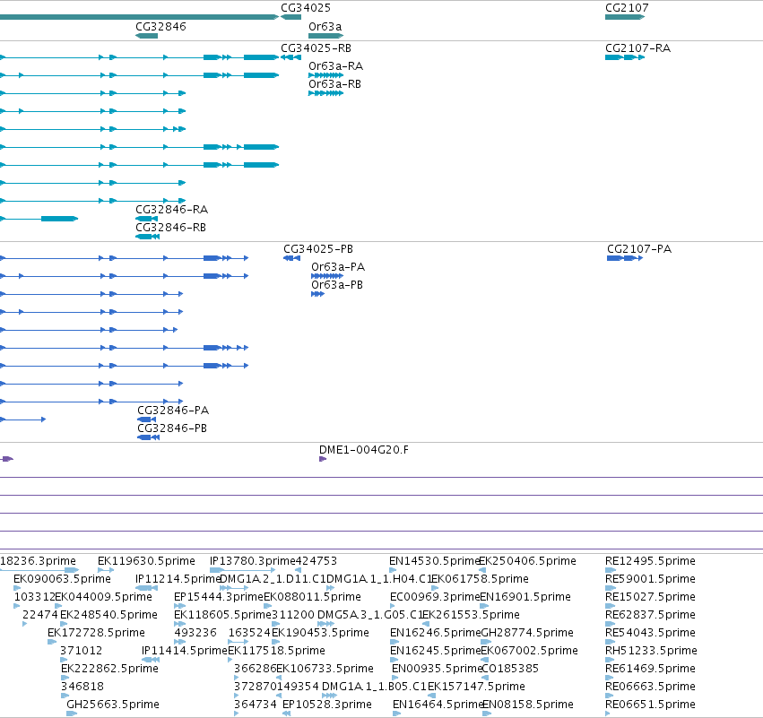Click the CG32846-PA protein label
This screenshot has height=718, width=763.
tap(173, 411)
